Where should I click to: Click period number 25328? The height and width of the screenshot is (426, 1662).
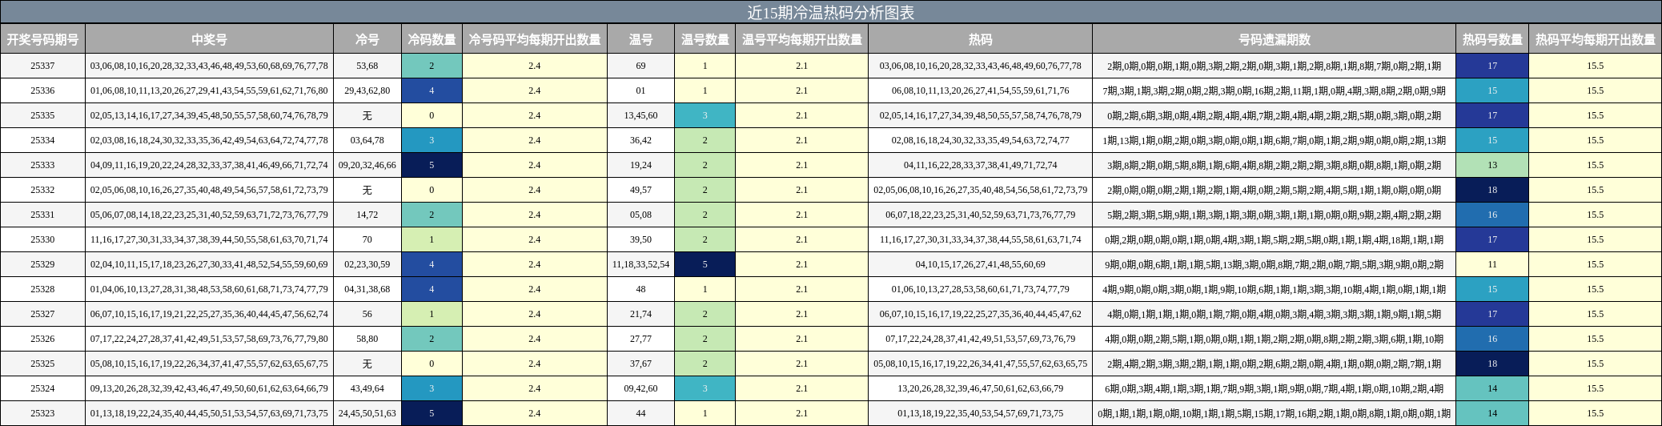tap(42, 289)
